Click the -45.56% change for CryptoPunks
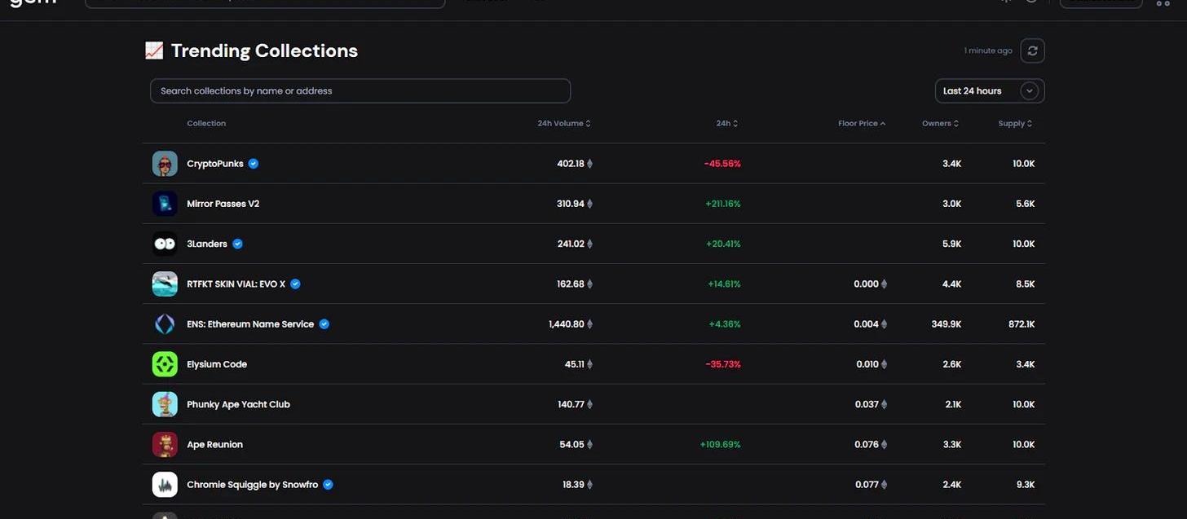This screenshot has height=519, width=1187. click(722, 164)
